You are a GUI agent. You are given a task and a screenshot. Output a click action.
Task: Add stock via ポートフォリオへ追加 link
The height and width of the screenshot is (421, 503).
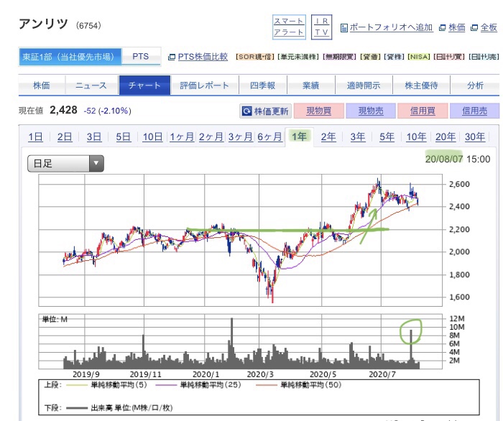391,27
